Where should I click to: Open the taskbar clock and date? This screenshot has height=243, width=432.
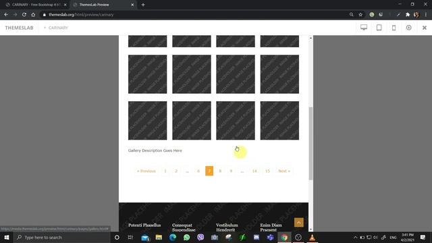point(408,237)
